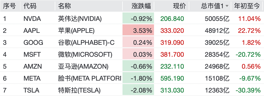Click the 总市值1 column header text
Image resolution: width=264 pixels, height=98 pixels.
[x=212, y=6]
